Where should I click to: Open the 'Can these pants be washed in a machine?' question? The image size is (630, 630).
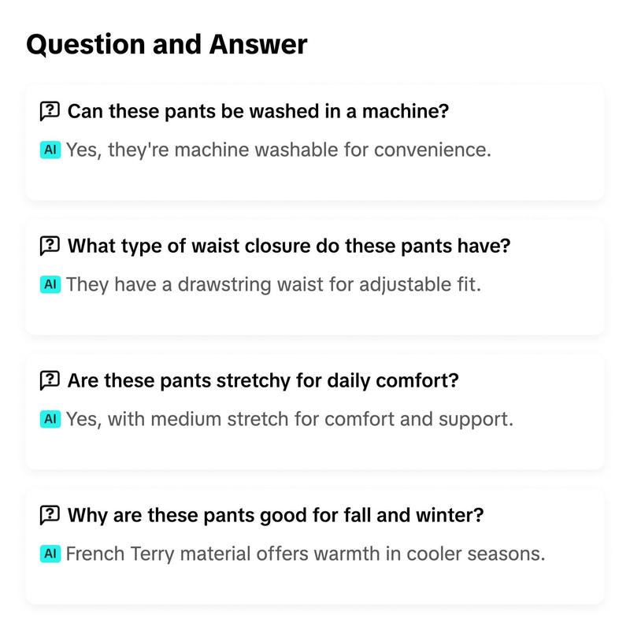pyautogui.click(x=258, y=111)
